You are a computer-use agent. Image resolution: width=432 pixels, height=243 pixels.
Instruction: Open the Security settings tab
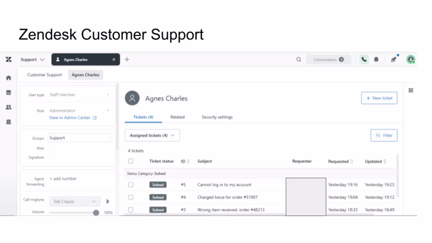(x=217, y=117)
